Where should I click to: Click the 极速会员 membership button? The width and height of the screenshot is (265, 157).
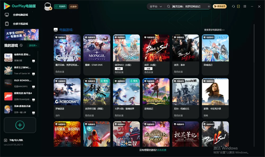click(x=220, y=6)
